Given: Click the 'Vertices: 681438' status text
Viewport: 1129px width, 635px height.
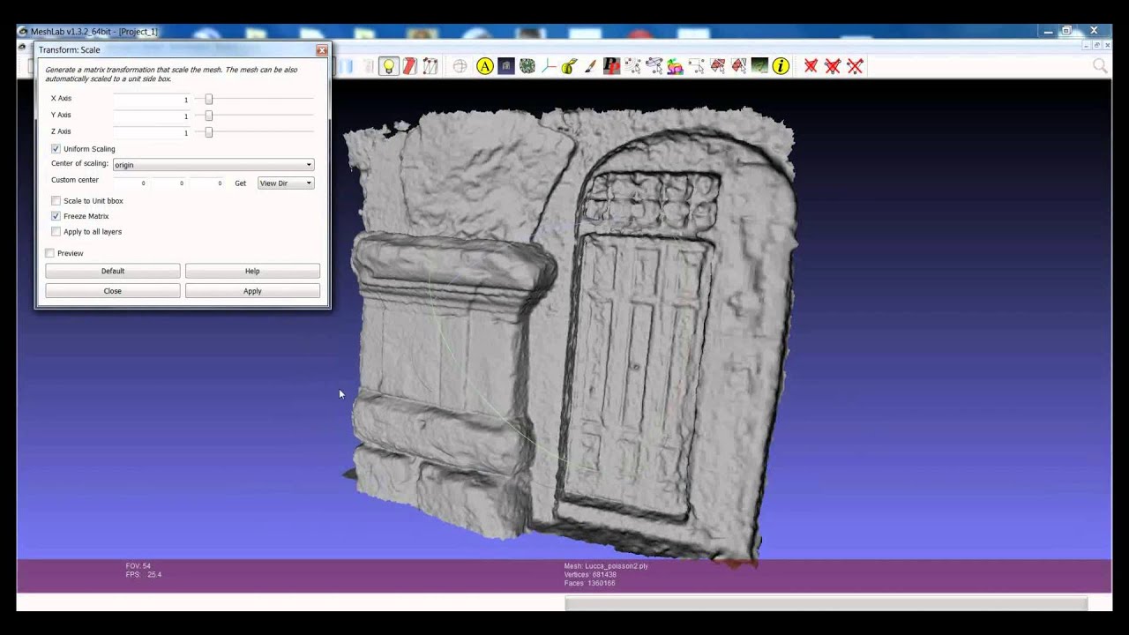Looking at the screenshot, I should tap(590, 575).
